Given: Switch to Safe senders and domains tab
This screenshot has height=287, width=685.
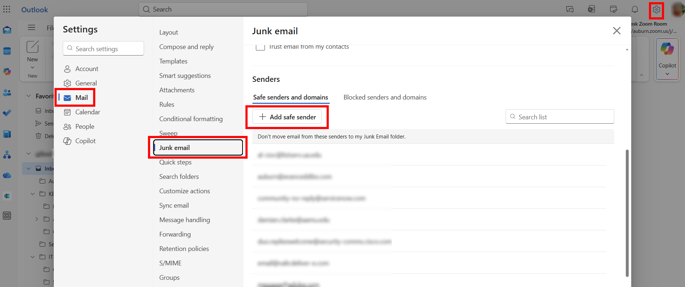Looking at the screenshot, I should click(x=291, y=97).
